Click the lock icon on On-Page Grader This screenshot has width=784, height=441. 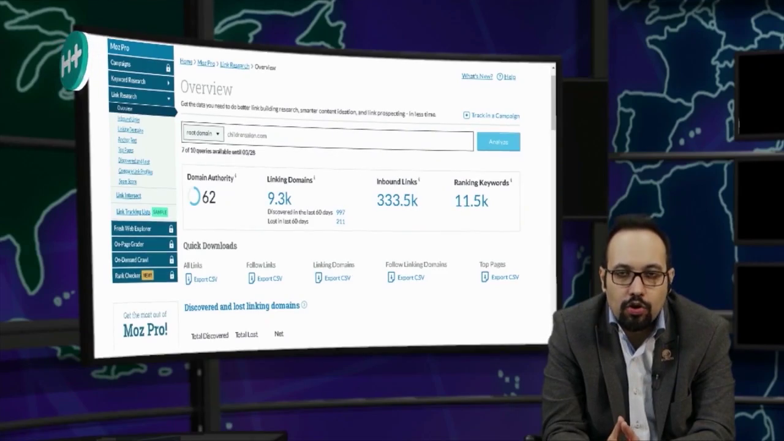(x=171, y=244)
